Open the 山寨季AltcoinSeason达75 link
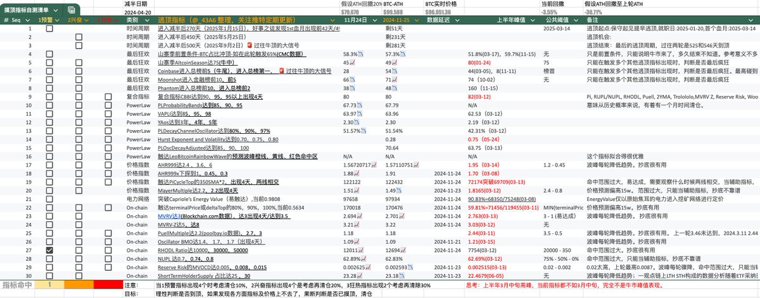The image size is (760, 298). pos(198,63)
